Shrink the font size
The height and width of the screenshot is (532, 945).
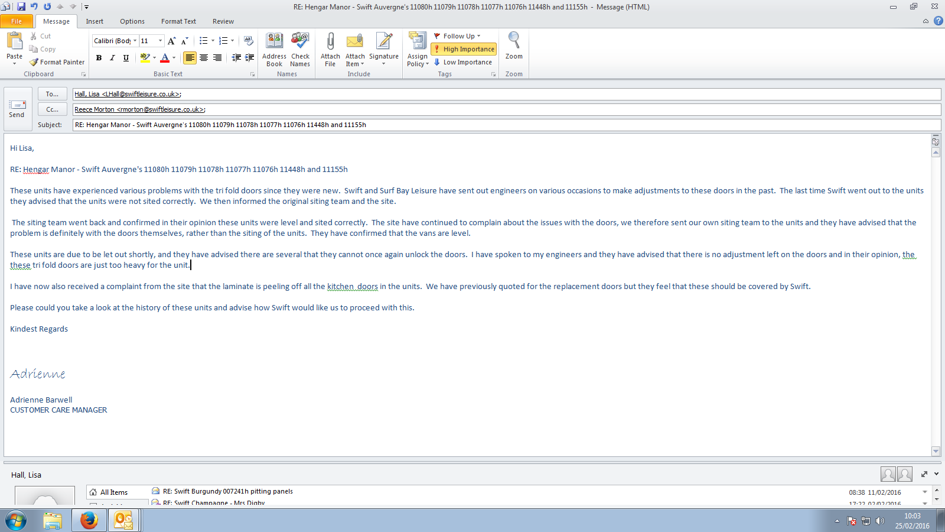(x=184, y=41)
